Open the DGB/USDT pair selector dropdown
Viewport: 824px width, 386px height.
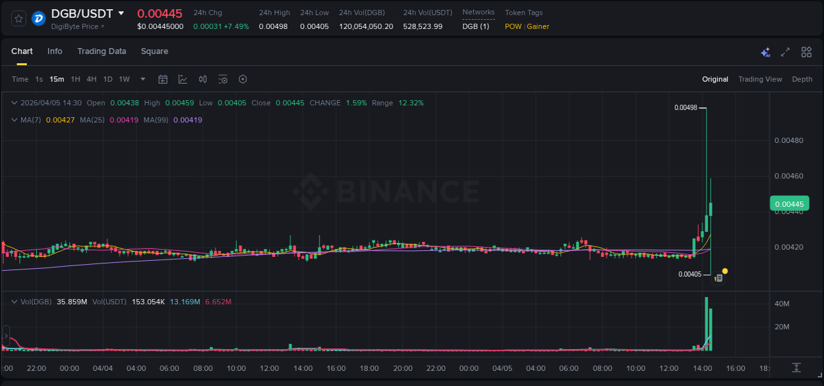pos(121,13)
